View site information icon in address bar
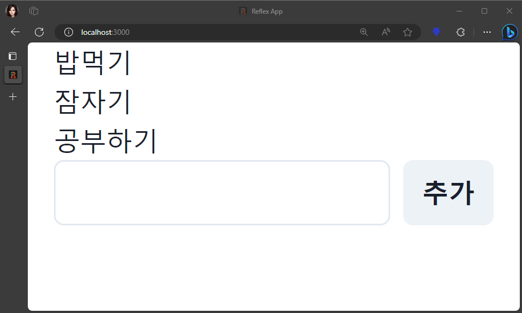The image size is (522, 313). point(69,32)
